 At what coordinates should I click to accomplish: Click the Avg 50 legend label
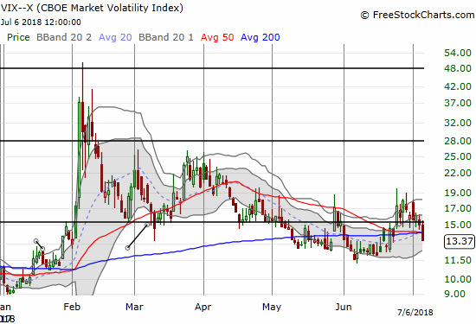(x=217, y=37)
